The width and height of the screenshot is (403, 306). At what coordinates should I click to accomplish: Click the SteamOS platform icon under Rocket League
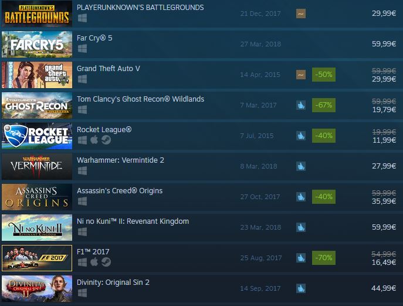tap(106, 140)
